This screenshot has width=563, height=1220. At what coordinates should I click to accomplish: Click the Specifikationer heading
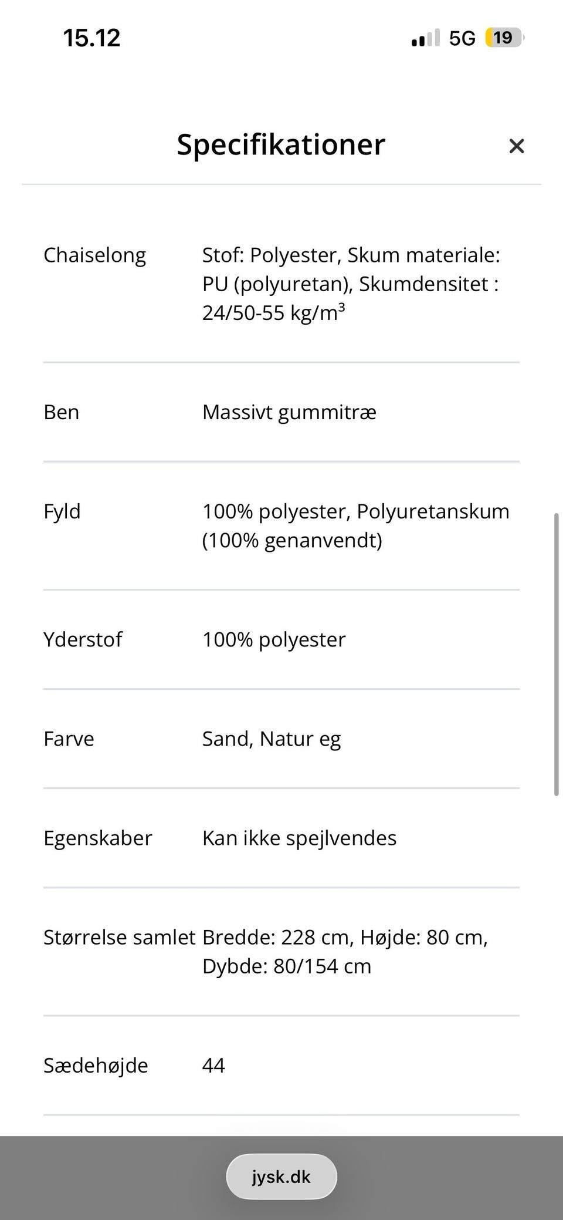[x=281, y=144]
